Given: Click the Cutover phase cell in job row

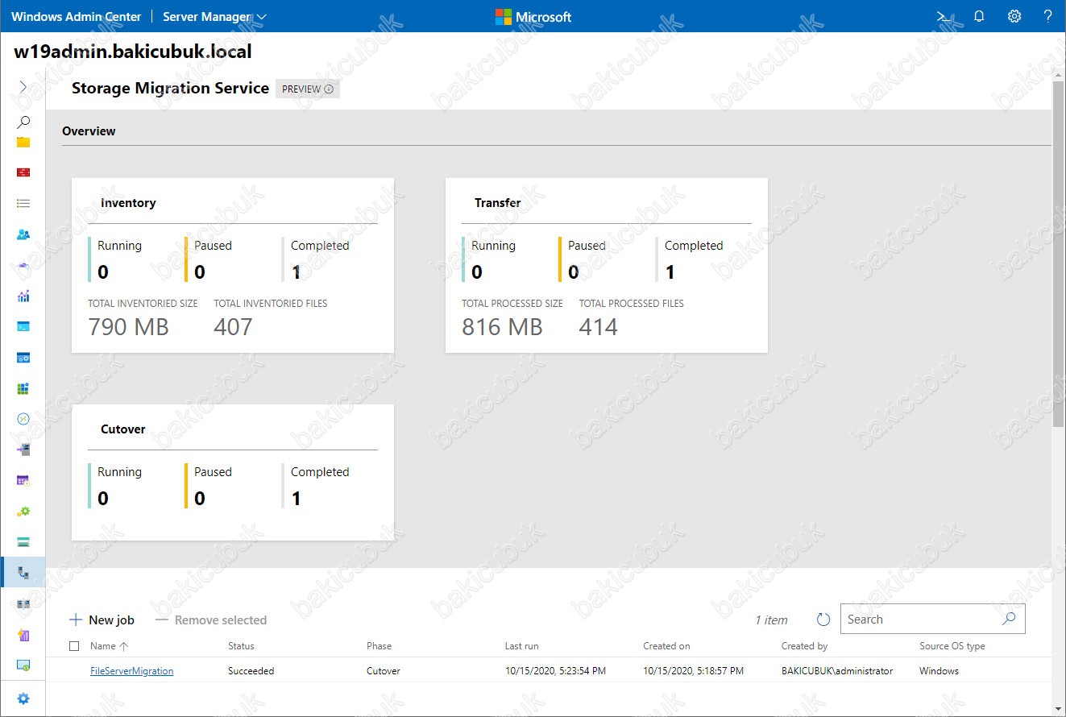Looking at the screenshot, I should 384,670.
